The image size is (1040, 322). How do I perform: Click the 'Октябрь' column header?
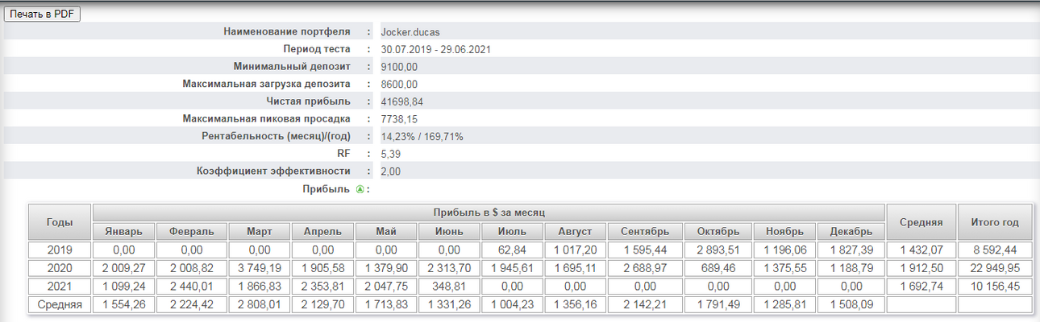[x=718, y=232]
